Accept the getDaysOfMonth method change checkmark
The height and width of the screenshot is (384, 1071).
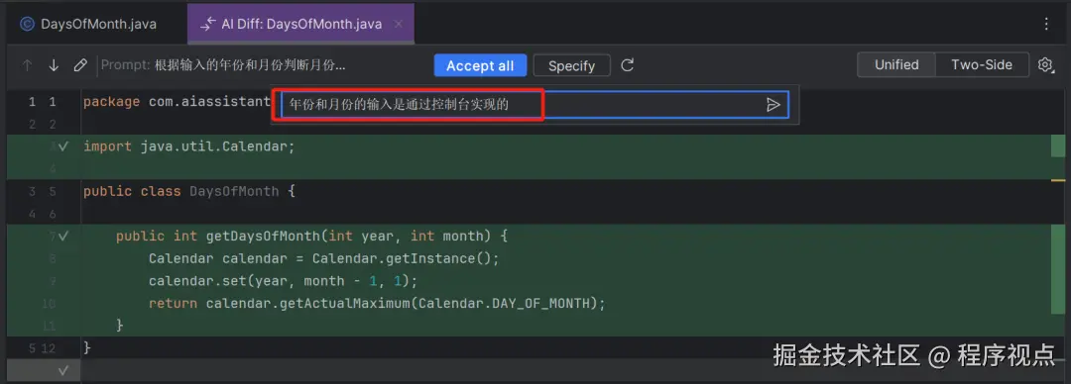click(63, 236)
